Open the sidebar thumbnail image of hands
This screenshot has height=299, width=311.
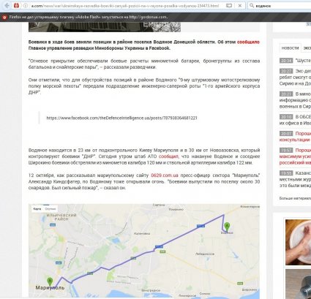tap(298, 242)
